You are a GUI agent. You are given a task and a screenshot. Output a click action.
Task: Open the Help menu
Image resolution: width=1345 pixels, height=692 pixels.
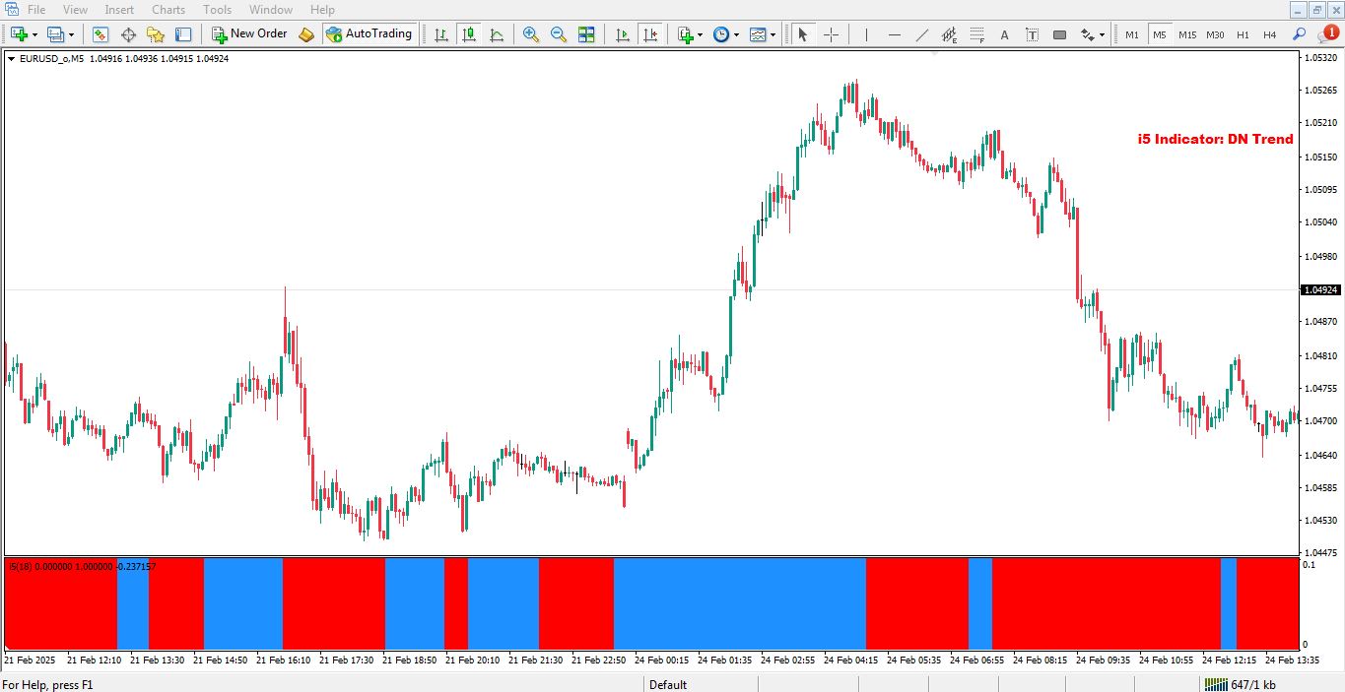tap(322, 9)
